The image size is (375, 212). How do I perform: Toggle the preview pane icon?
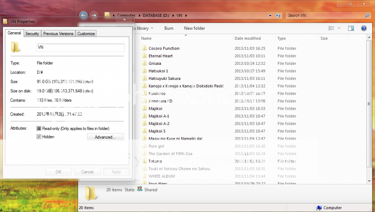tap(351, 28)
